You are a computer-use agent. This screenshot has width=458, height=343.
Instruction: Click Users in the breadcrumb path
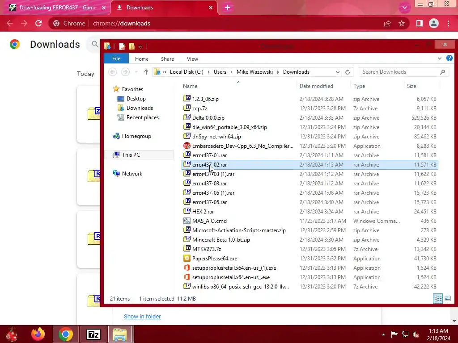pos(220,72)
